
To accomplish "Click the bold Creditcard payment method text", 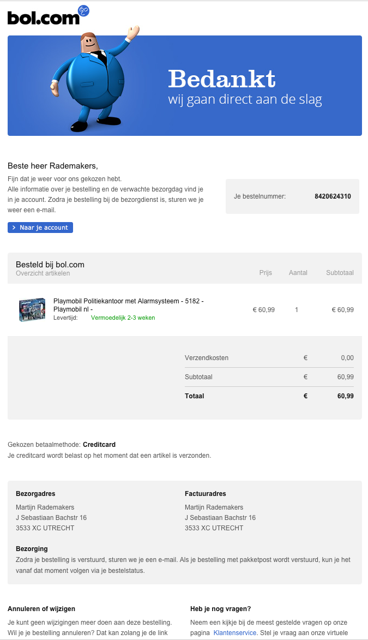I will [x=99, y=445].
